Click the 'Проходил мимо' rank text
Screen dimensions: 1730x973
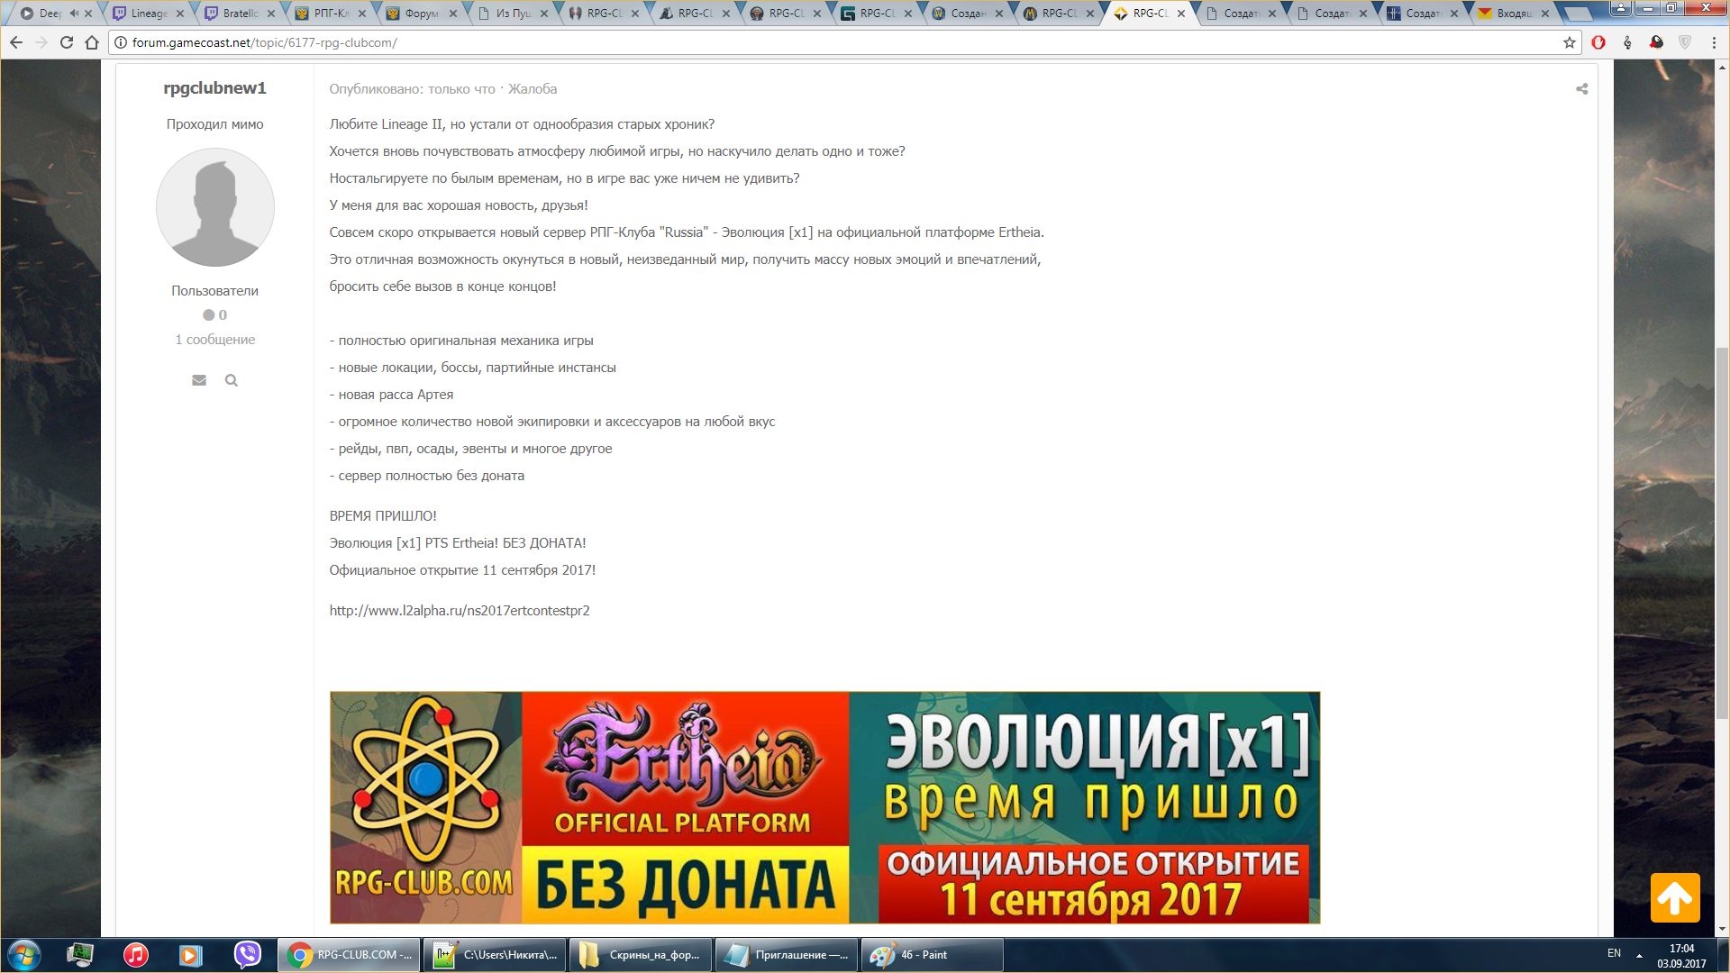tap(214, 124)
